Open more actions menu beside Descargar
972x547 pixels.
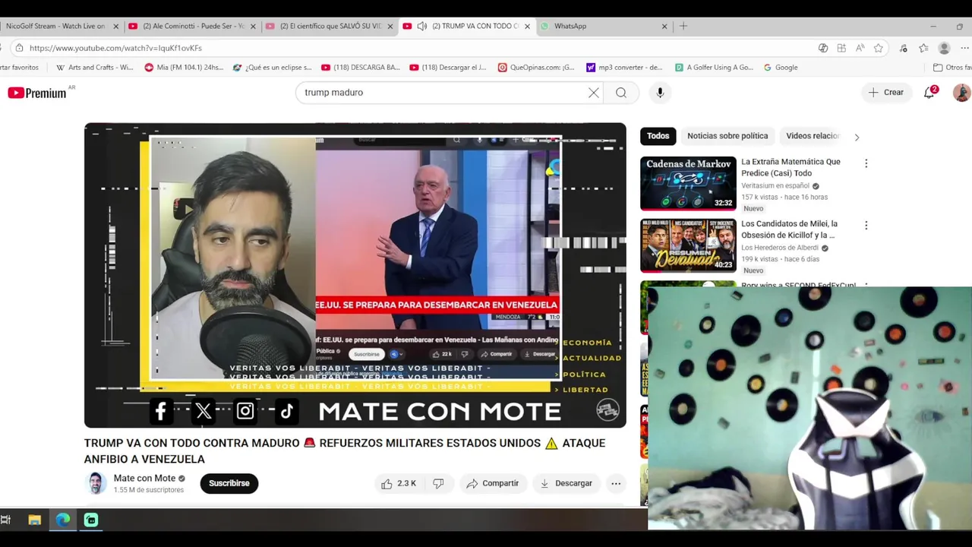[x=616, y=483]
